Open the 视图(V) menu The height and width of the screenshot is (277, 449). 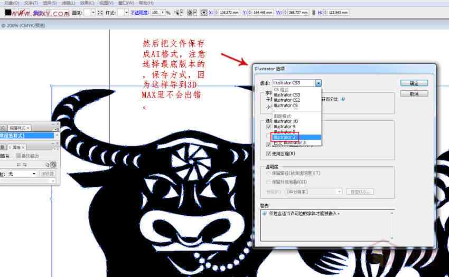point(106,3)
